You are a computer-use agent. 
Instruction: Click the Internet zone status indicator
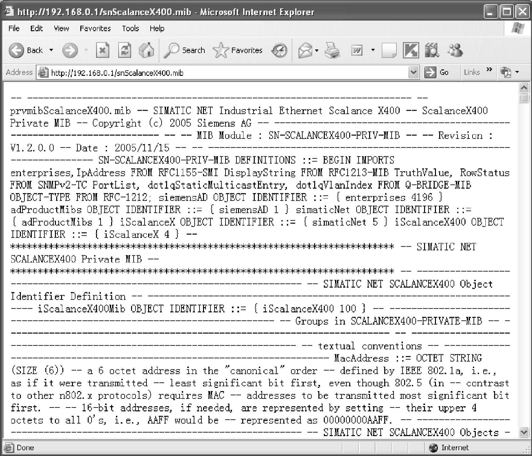coord(449,448)
